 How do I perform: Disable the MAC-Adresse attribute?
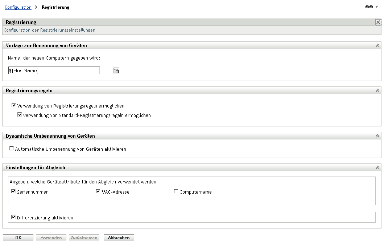98,191
